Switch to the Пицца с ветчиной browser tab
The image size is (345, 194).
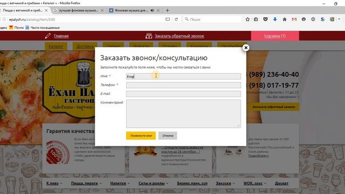(x=23, y=10)
